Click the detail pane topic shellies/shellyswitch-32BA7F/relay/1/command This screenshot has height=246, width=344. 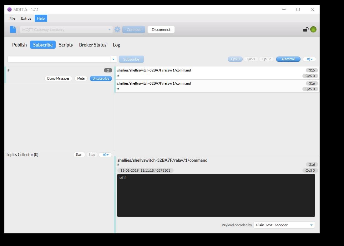click(x=162, y=160)
